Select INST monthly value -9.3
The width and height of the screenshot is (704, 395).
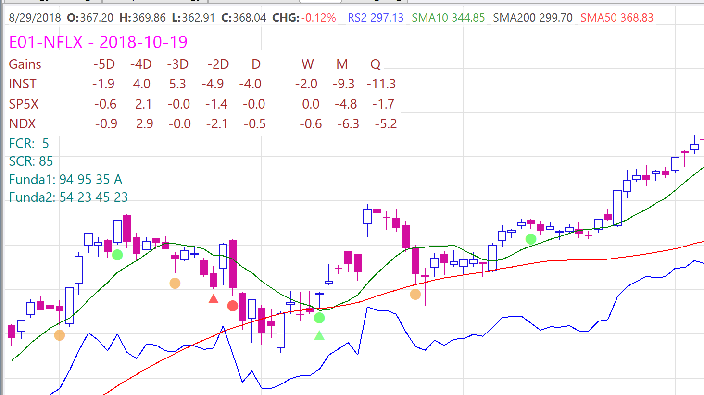[344, 84]
